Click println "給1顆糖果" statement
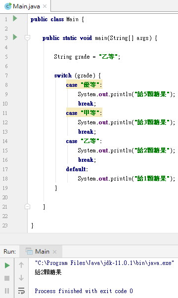 tap(126, 179)
